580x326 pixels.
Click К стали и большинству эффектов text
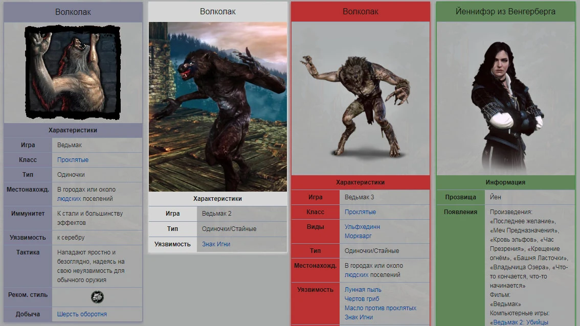(x=90, y=218)
